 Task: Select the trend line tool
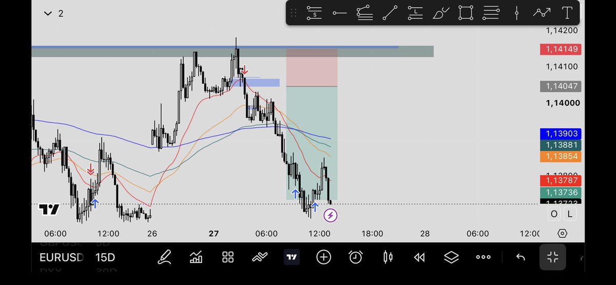coord(390,13)
